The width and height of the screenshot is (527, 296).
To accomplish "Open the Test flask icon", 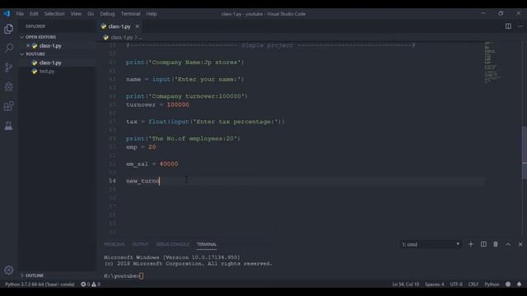I will (9, 126).
